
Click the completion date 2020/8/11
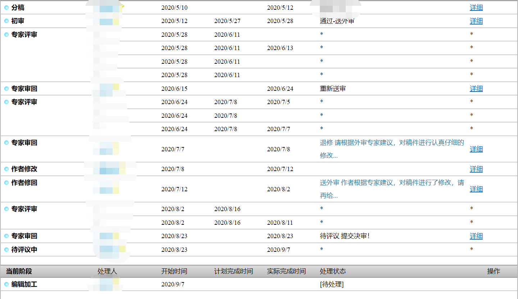(280, 223)
